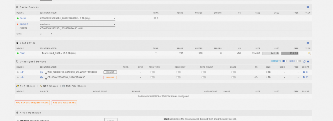The width and height of the screenshot is (333, 121).
Task: Expand partitions of WDC_WD30EFRX disk
Action: [46, 73]
